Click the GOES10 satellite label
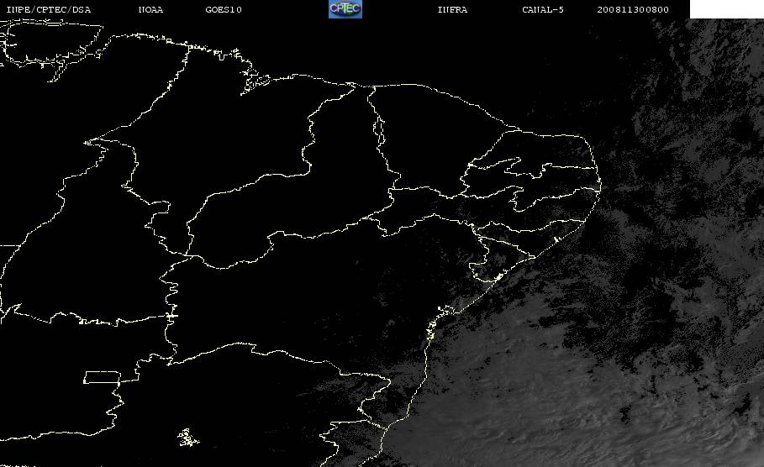764x467 pixels. (x=224, y=10)
